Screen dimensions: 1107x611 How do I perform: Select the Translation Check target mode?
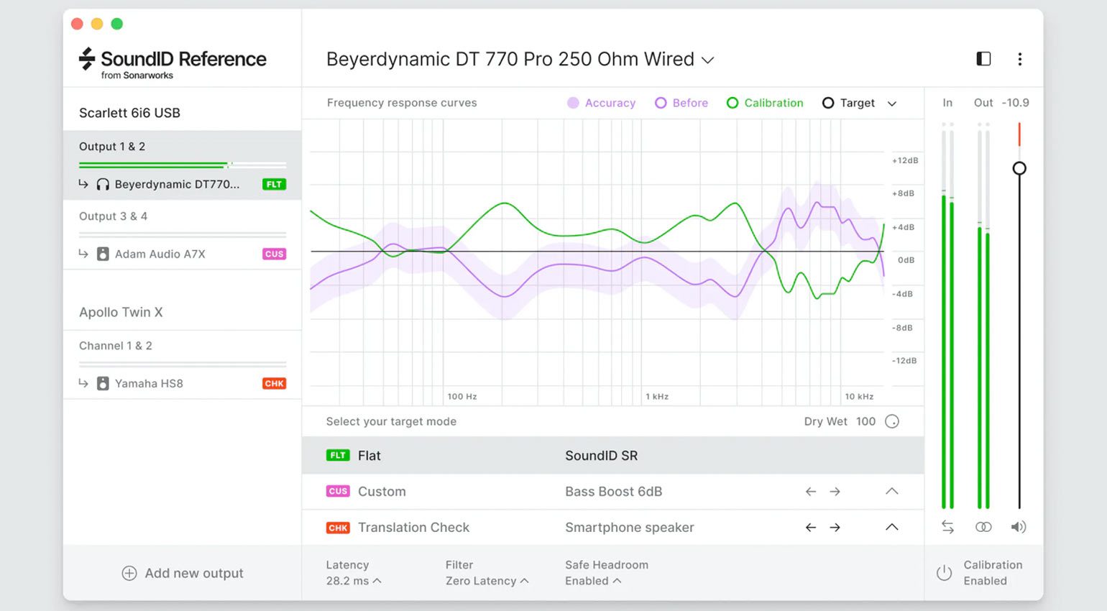point(613,528)
